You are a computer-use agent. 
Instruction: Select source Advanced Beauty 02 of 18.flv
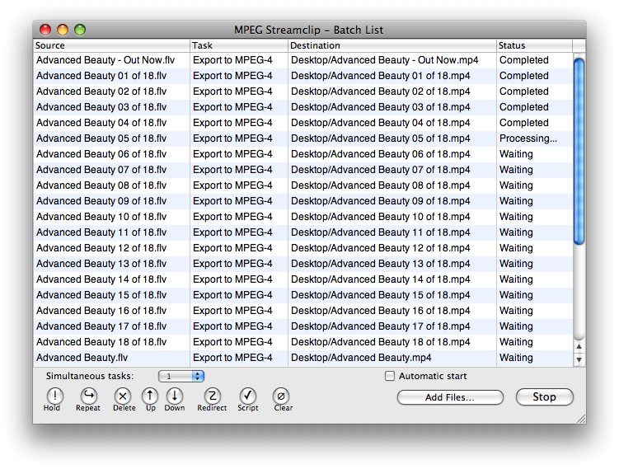click(x=101, y=91)
